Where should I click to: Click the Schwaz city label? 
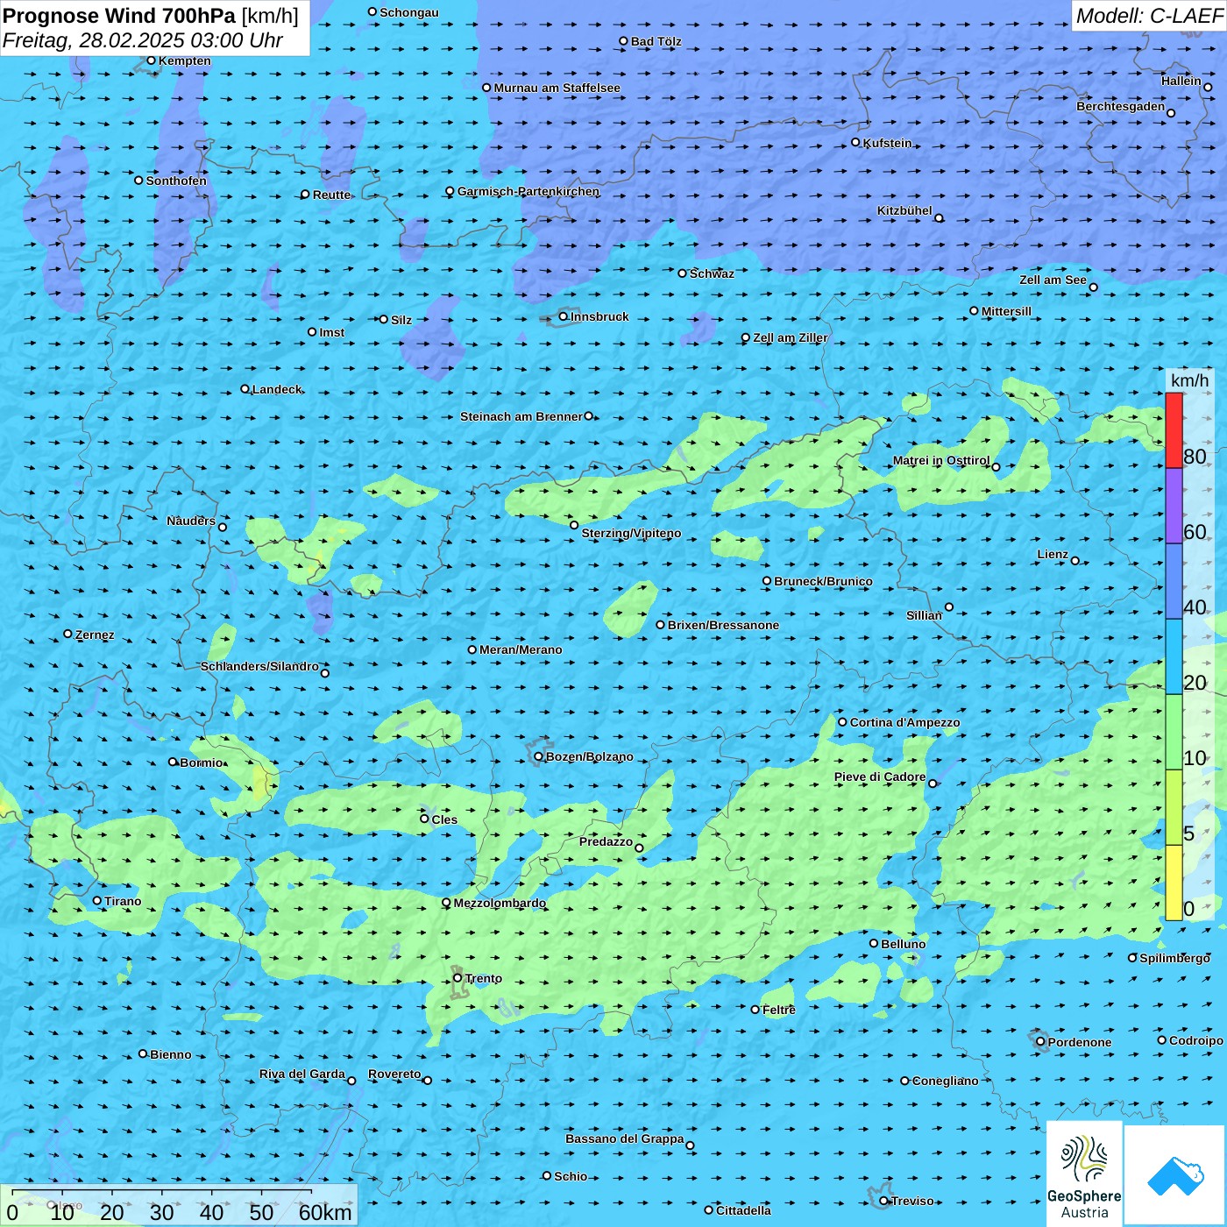(712, 273)
